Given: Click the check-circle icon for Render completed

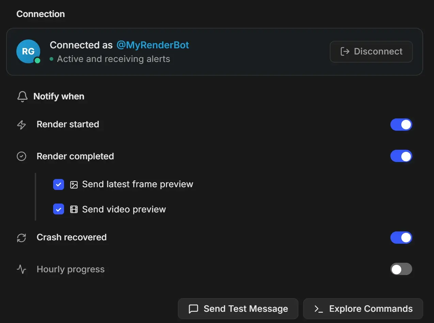Looking at the screenshot, I should (x=21, y=157).
